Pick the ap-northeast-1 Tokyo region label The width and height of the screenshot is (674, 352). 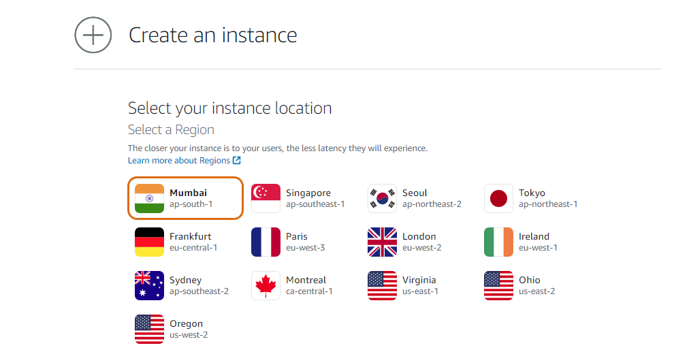[547, 204]
